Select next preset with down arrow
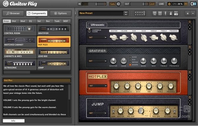The width and height of the screenshot is (198, 126). point(126,15)
